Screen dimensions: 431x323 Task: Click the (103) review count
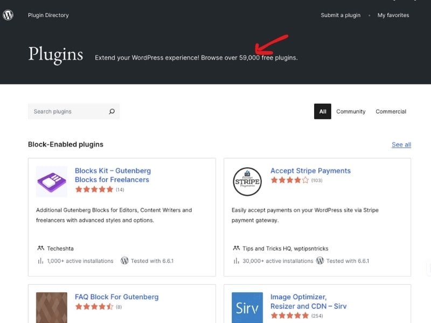pos(317,180)
